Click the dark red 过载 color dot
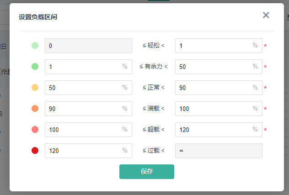The image size is (289, 195). pyautogui.click(x=35, y=151)
